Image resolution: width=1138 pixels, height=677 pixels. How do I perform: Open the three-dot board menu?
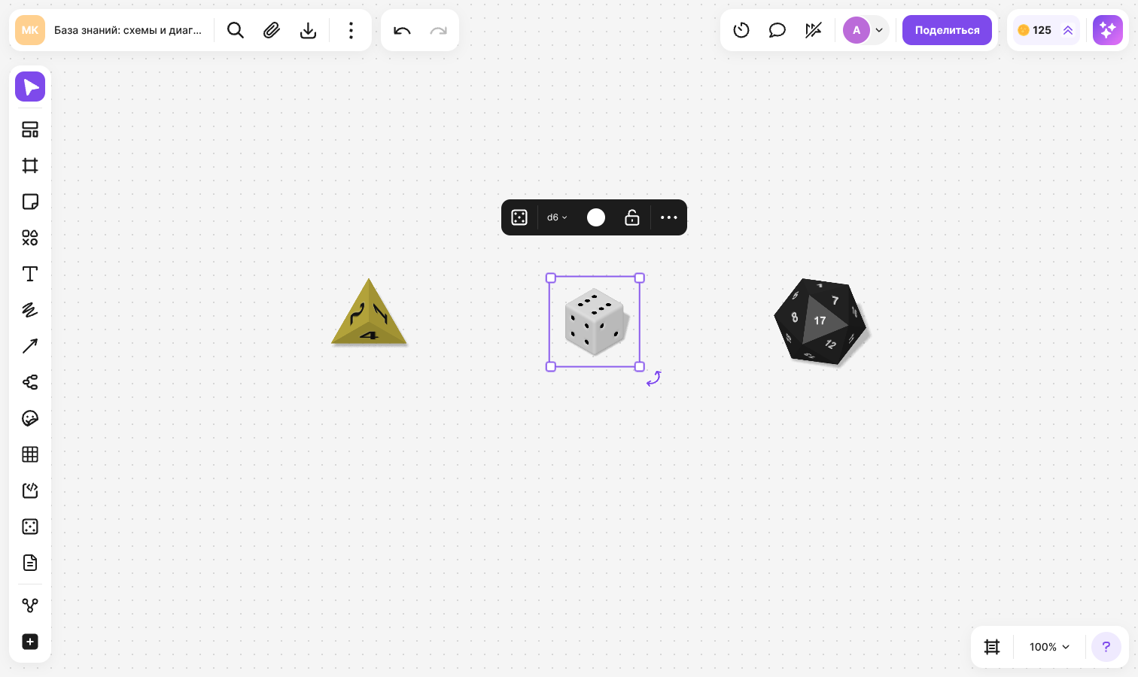tap(351, 30)
